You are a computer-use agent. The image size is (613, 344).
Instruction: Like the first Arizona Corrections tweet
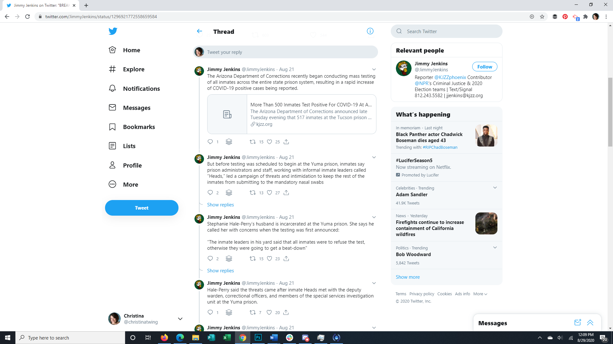(269, 142)
